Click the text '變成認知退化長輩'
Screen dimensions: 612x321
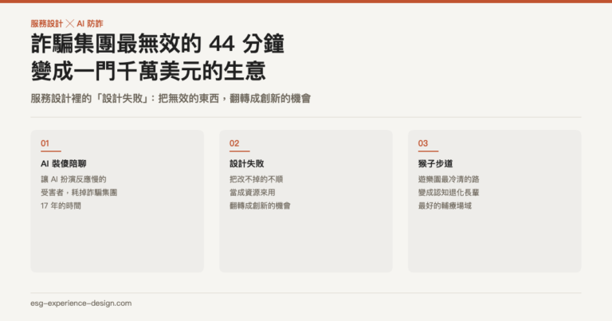[449, 192]
